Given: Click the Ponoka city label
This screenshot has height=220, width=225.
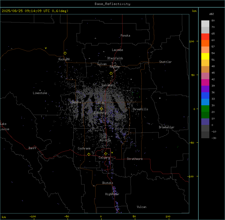Looking at the screenshot, I should coord(125,36).
